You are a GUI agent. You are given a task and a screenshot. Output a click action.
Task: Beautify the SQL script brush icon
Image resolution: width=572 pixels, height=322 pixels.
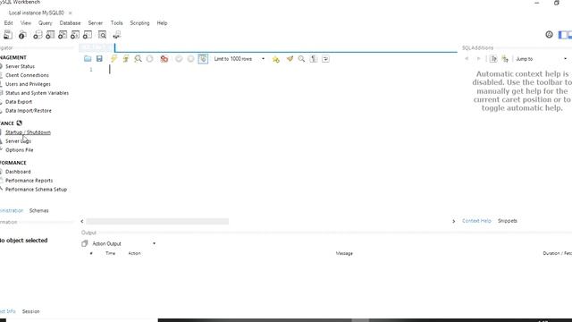pyautogui.click(x=290, y=59)
